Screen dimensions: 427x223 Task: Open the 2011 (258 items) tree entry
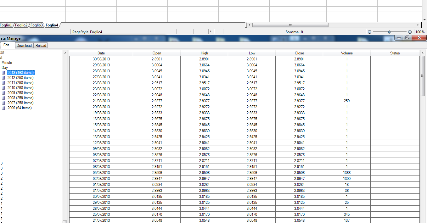coord(20,83)
